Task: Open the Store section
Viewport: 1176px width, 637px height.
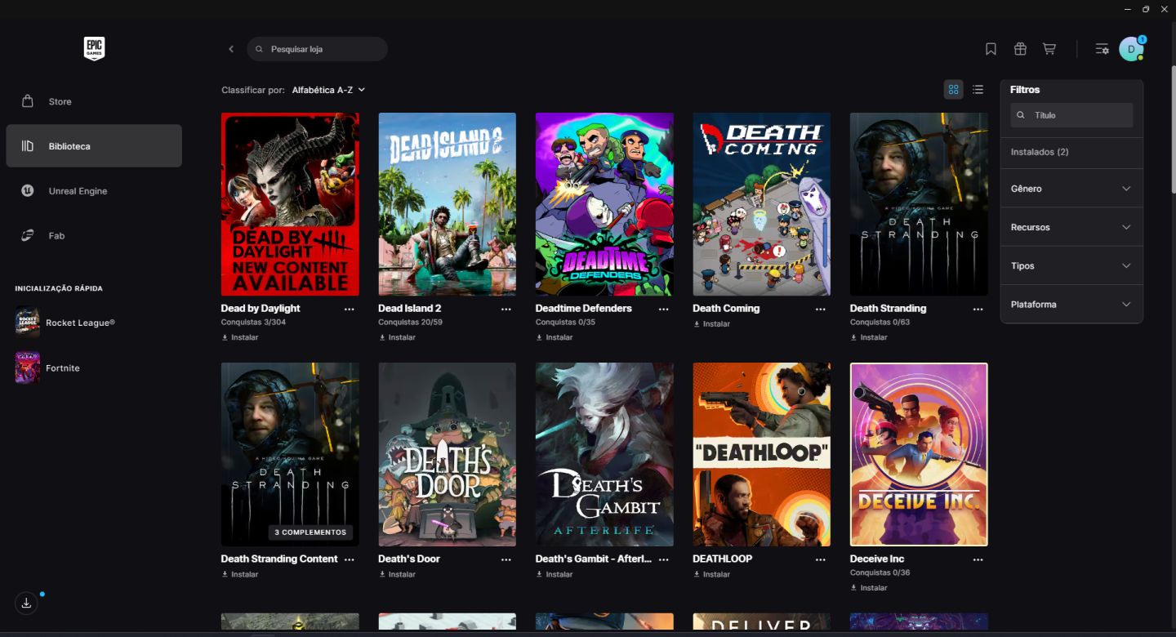Action: pos(94,101)
